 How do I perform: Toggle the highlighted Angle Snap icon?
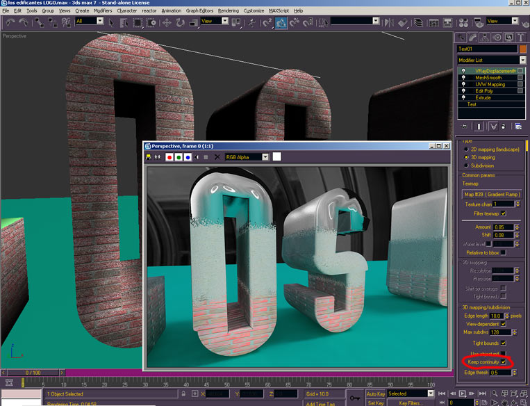[x=281, y=23]
